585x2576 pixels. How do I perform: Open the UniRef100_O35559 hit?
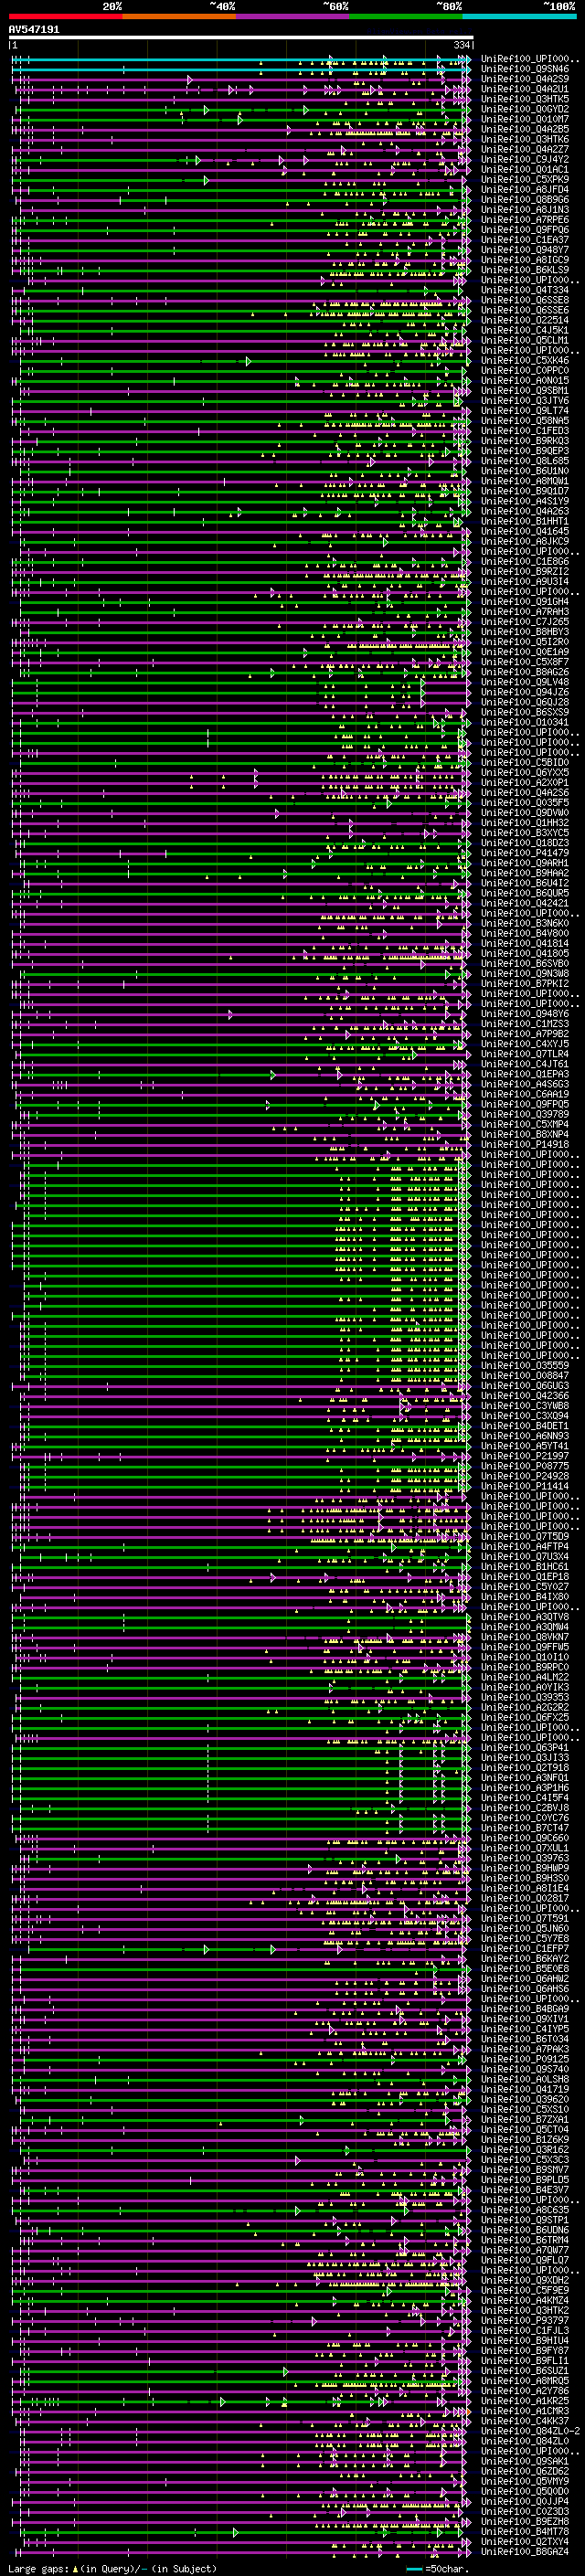click(525, 1365)
